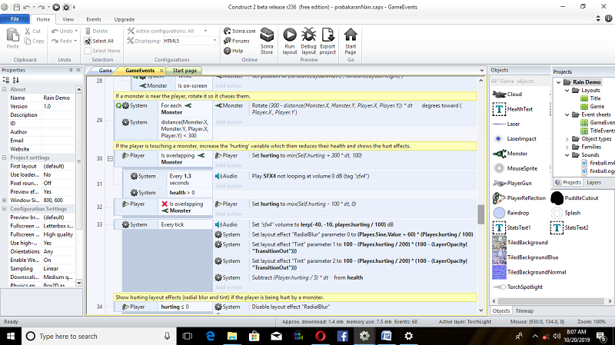Switch to the Events ribbon tab
The width and height of the screenshot is (615, 345).
point(93,18)
